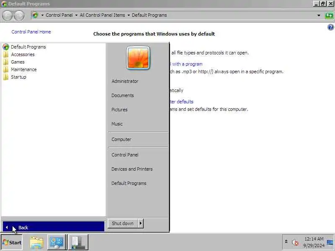Open Server Manager taskbar icon
This screenshot has height=251, width=335.
coord(78,243)
